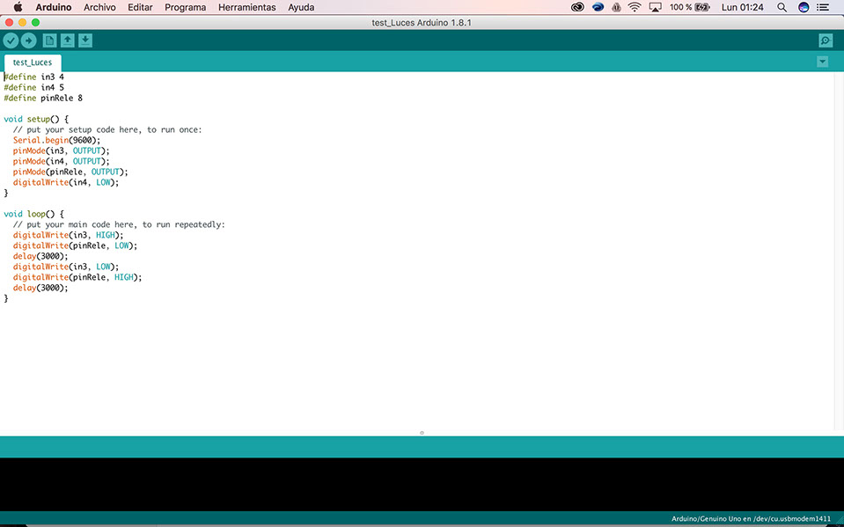The height and width of the screenshot is (527, 844).
Task: Open the Editar menu
Action: 140,7
